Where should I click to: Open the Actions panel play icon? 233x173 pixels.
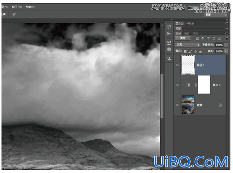pos(169,33)
